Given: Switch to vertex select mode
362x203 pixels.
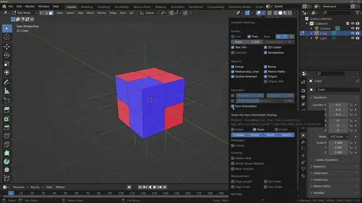Looking at the screenshot, I should (41, 13).
